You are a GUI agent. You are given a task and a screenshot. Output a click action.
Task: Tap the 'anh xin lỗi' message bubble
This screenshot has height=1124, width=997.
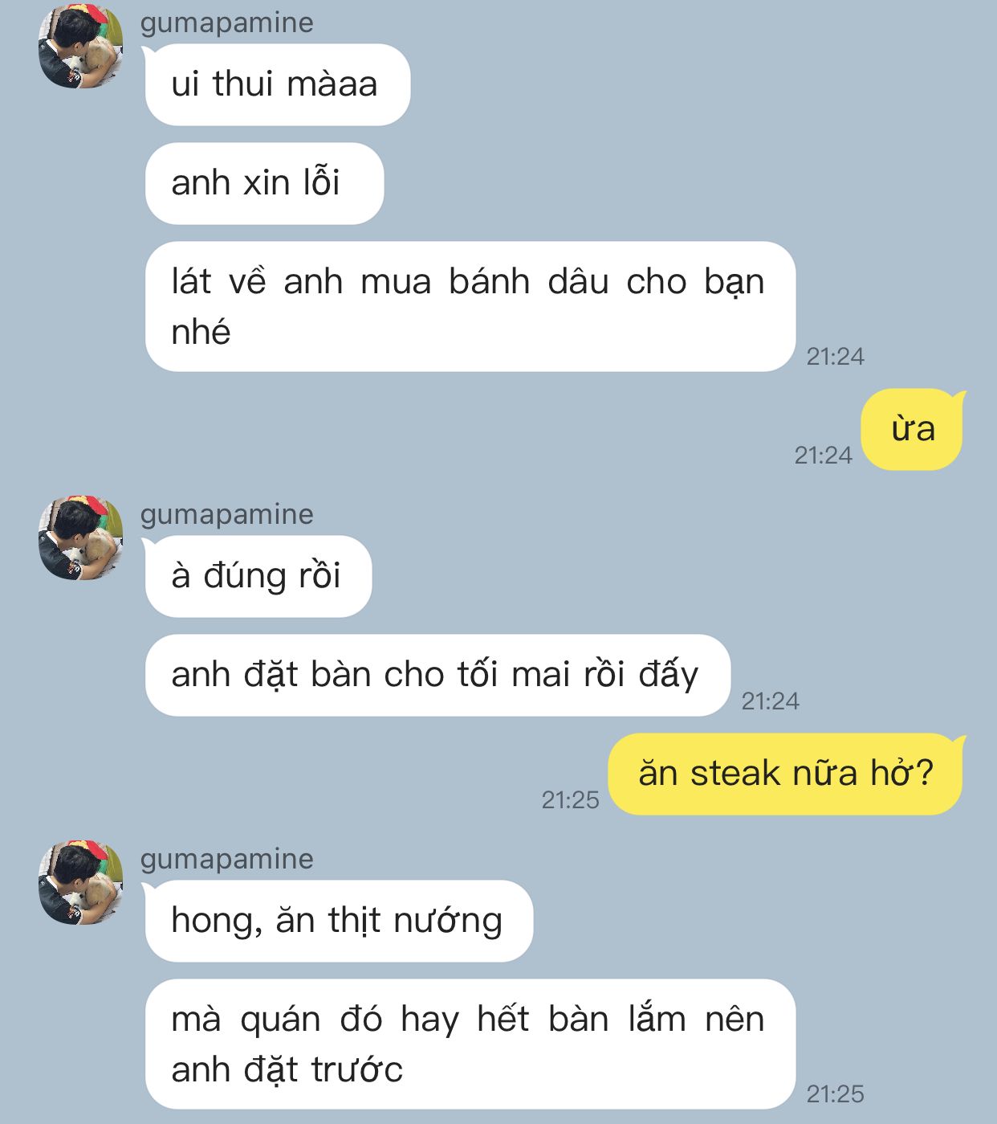click(x=264, y=183)
